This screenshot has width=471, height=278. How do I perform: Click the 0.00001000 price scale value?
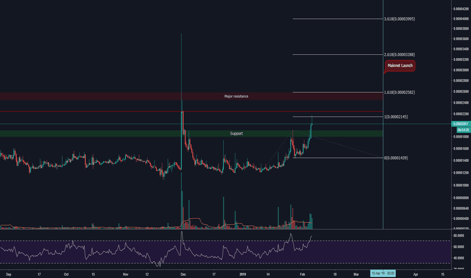tap(461, 186)
